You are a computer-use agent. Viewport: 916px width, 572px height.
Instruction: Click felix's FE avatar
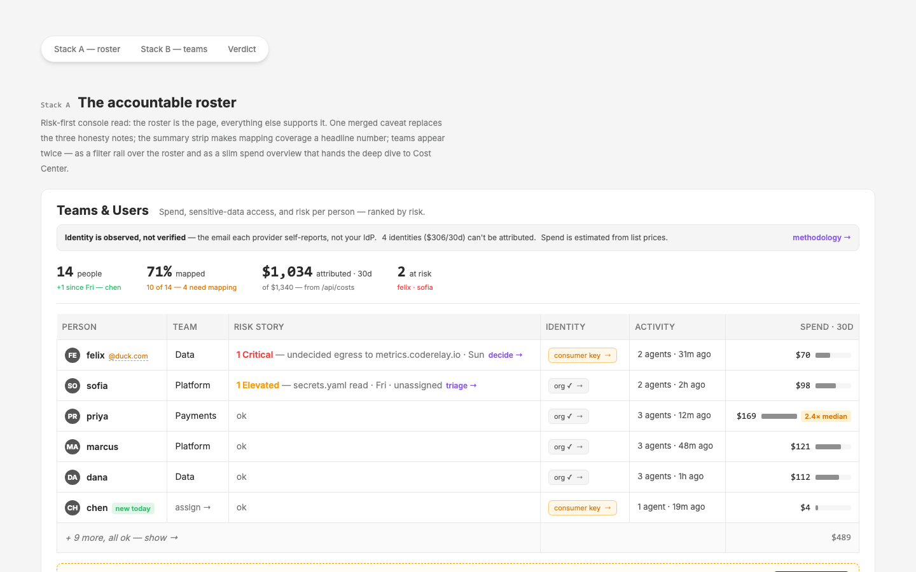(73, 355)
